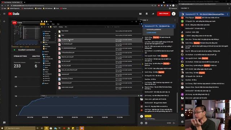This screenshot has width=231, height=130.
Task: Open the YouTube bookmark in the bookmarks bar
Action: pos(64,8)
